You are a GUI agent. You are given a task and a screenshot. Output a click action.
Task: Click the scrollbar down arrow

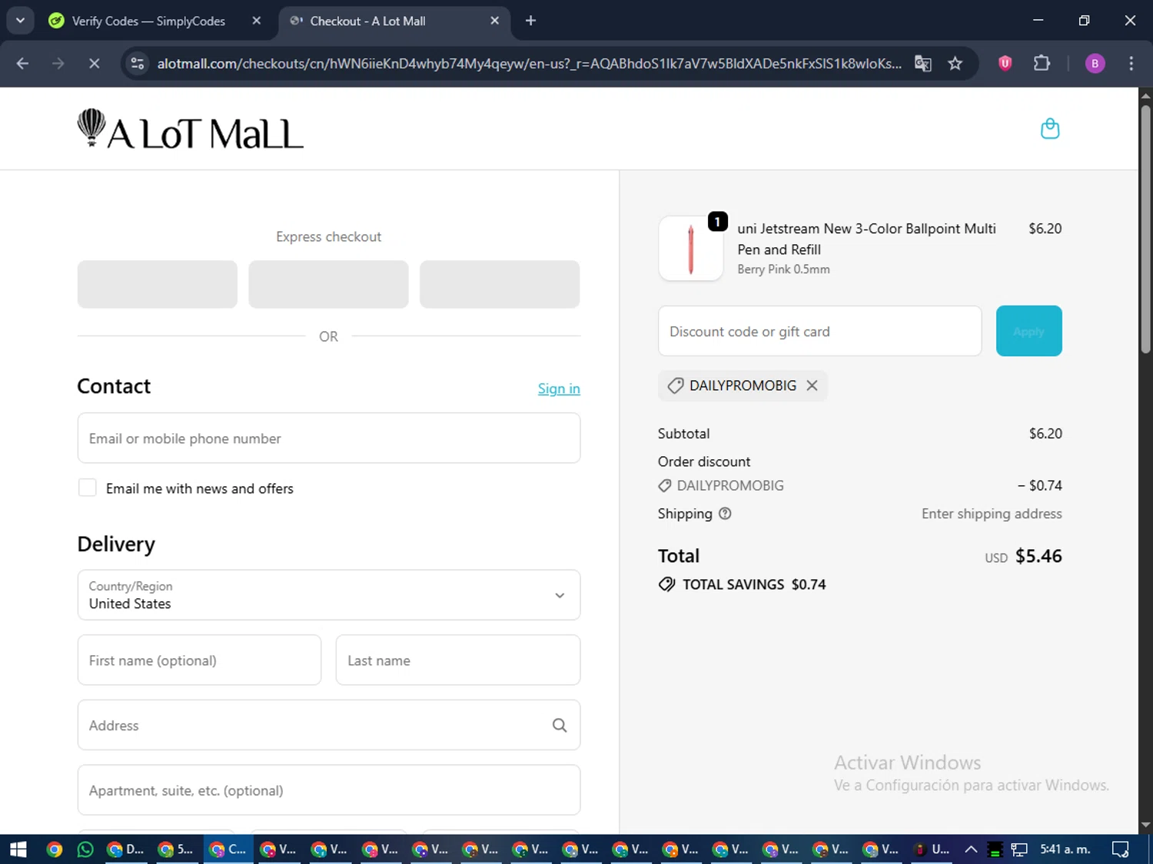pyautogui.click(x=1145, y=826)
